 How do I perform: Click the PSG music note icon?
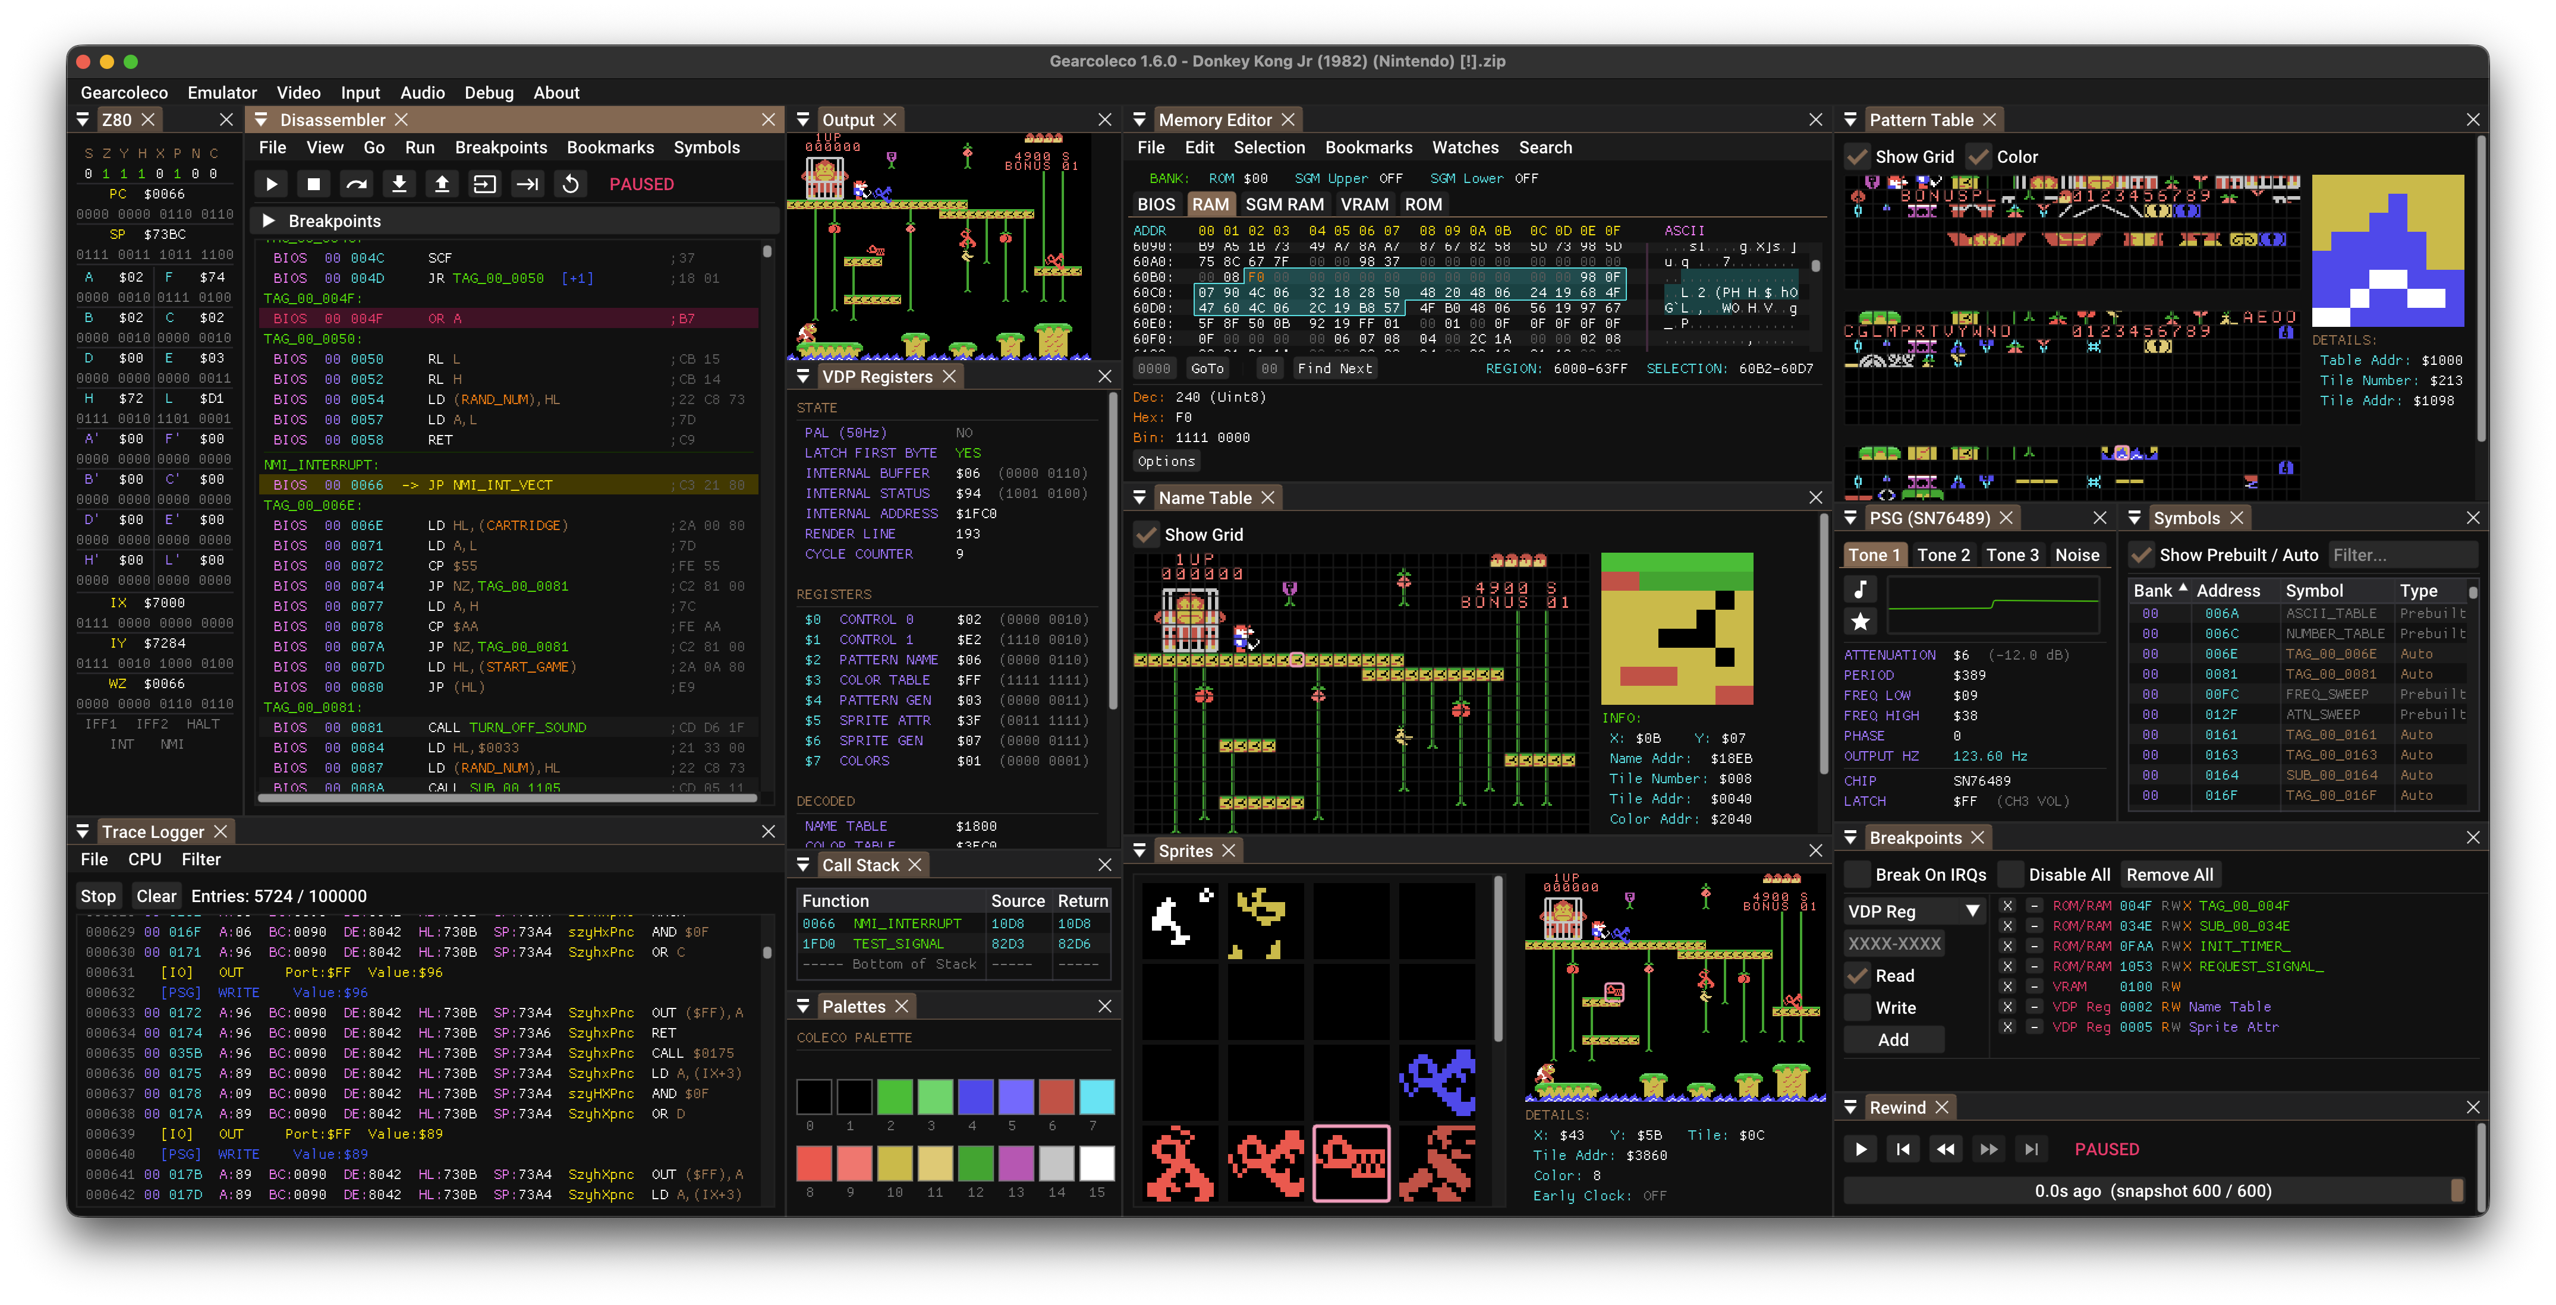pyautogui.click(x=1861, y=589)
